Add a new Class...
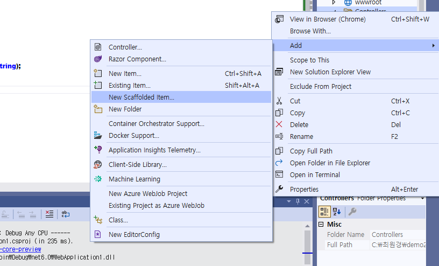439x266 pixels. [181, 220]
